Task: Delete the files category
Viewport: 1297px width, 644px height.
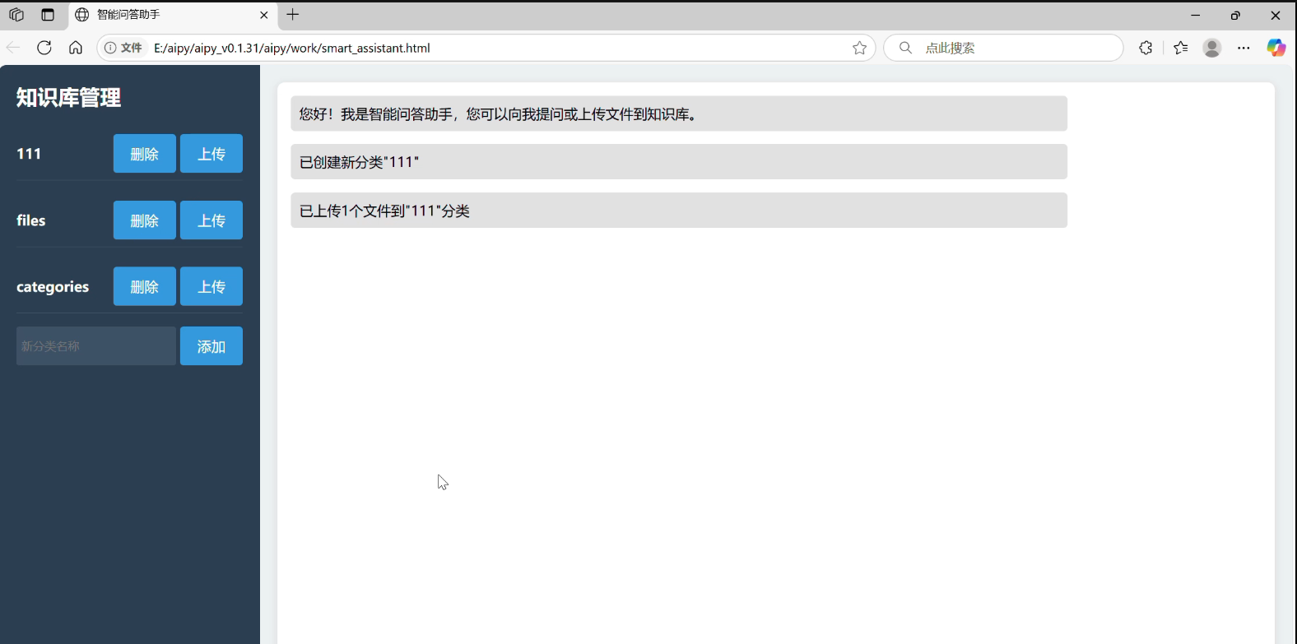Action: 144,220
